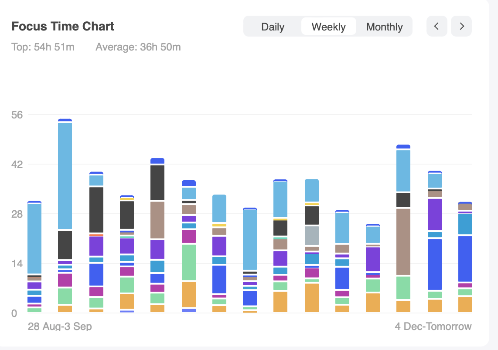Click the dark gray segment in the third bar

coord(96,209)
